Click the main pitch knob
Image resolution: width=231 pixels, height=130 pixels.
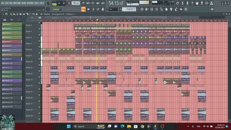[48, 9]
